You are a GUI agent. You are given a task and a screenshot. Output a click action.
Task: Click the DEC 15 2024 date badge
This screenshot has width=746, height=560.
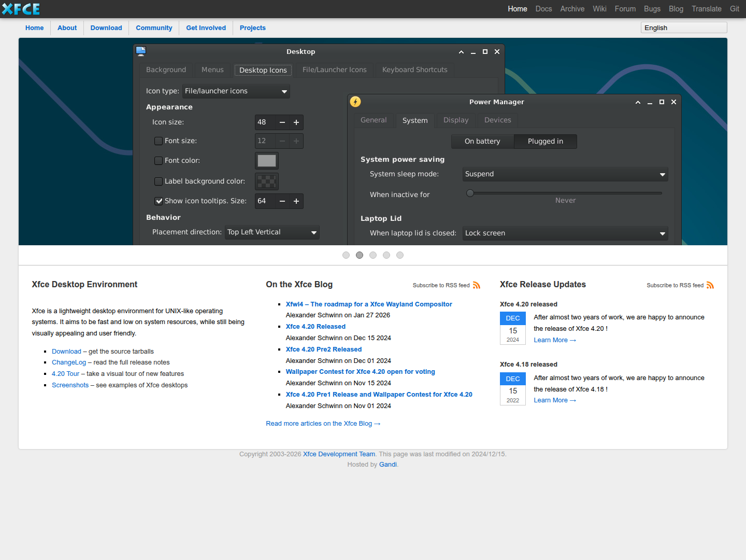coord(513,328)
